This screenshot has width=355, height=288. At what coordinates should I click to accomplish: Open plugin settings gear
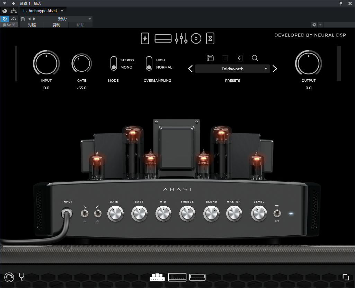[x=314, y=25]
